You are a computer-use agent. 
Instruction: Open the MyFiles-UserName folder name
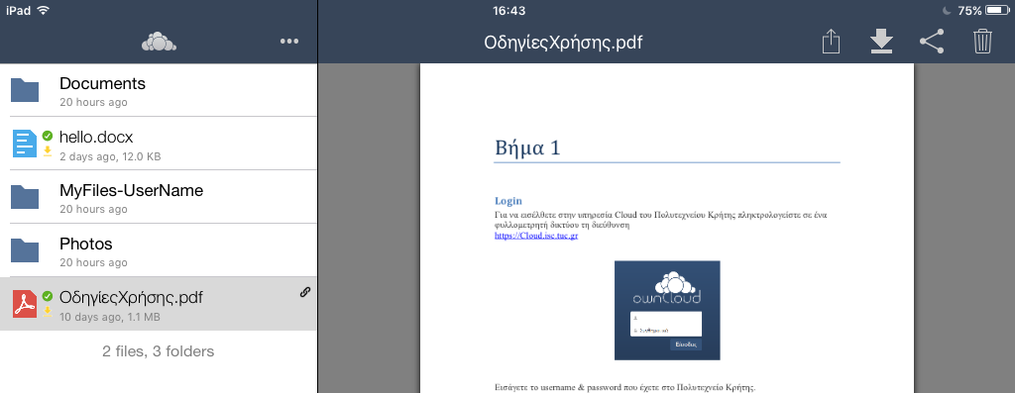(x=132, y=191)
